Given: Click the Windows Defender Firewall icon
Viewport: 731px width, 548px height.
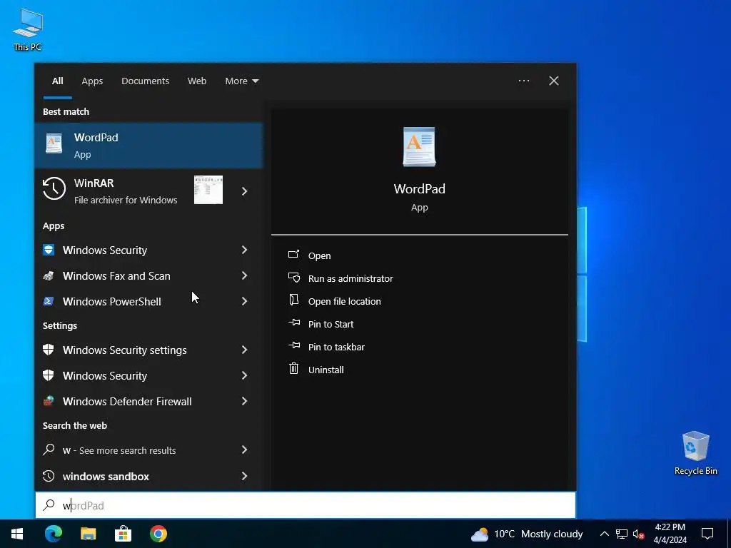Looking at the screenshot, I should pos(49,401).
